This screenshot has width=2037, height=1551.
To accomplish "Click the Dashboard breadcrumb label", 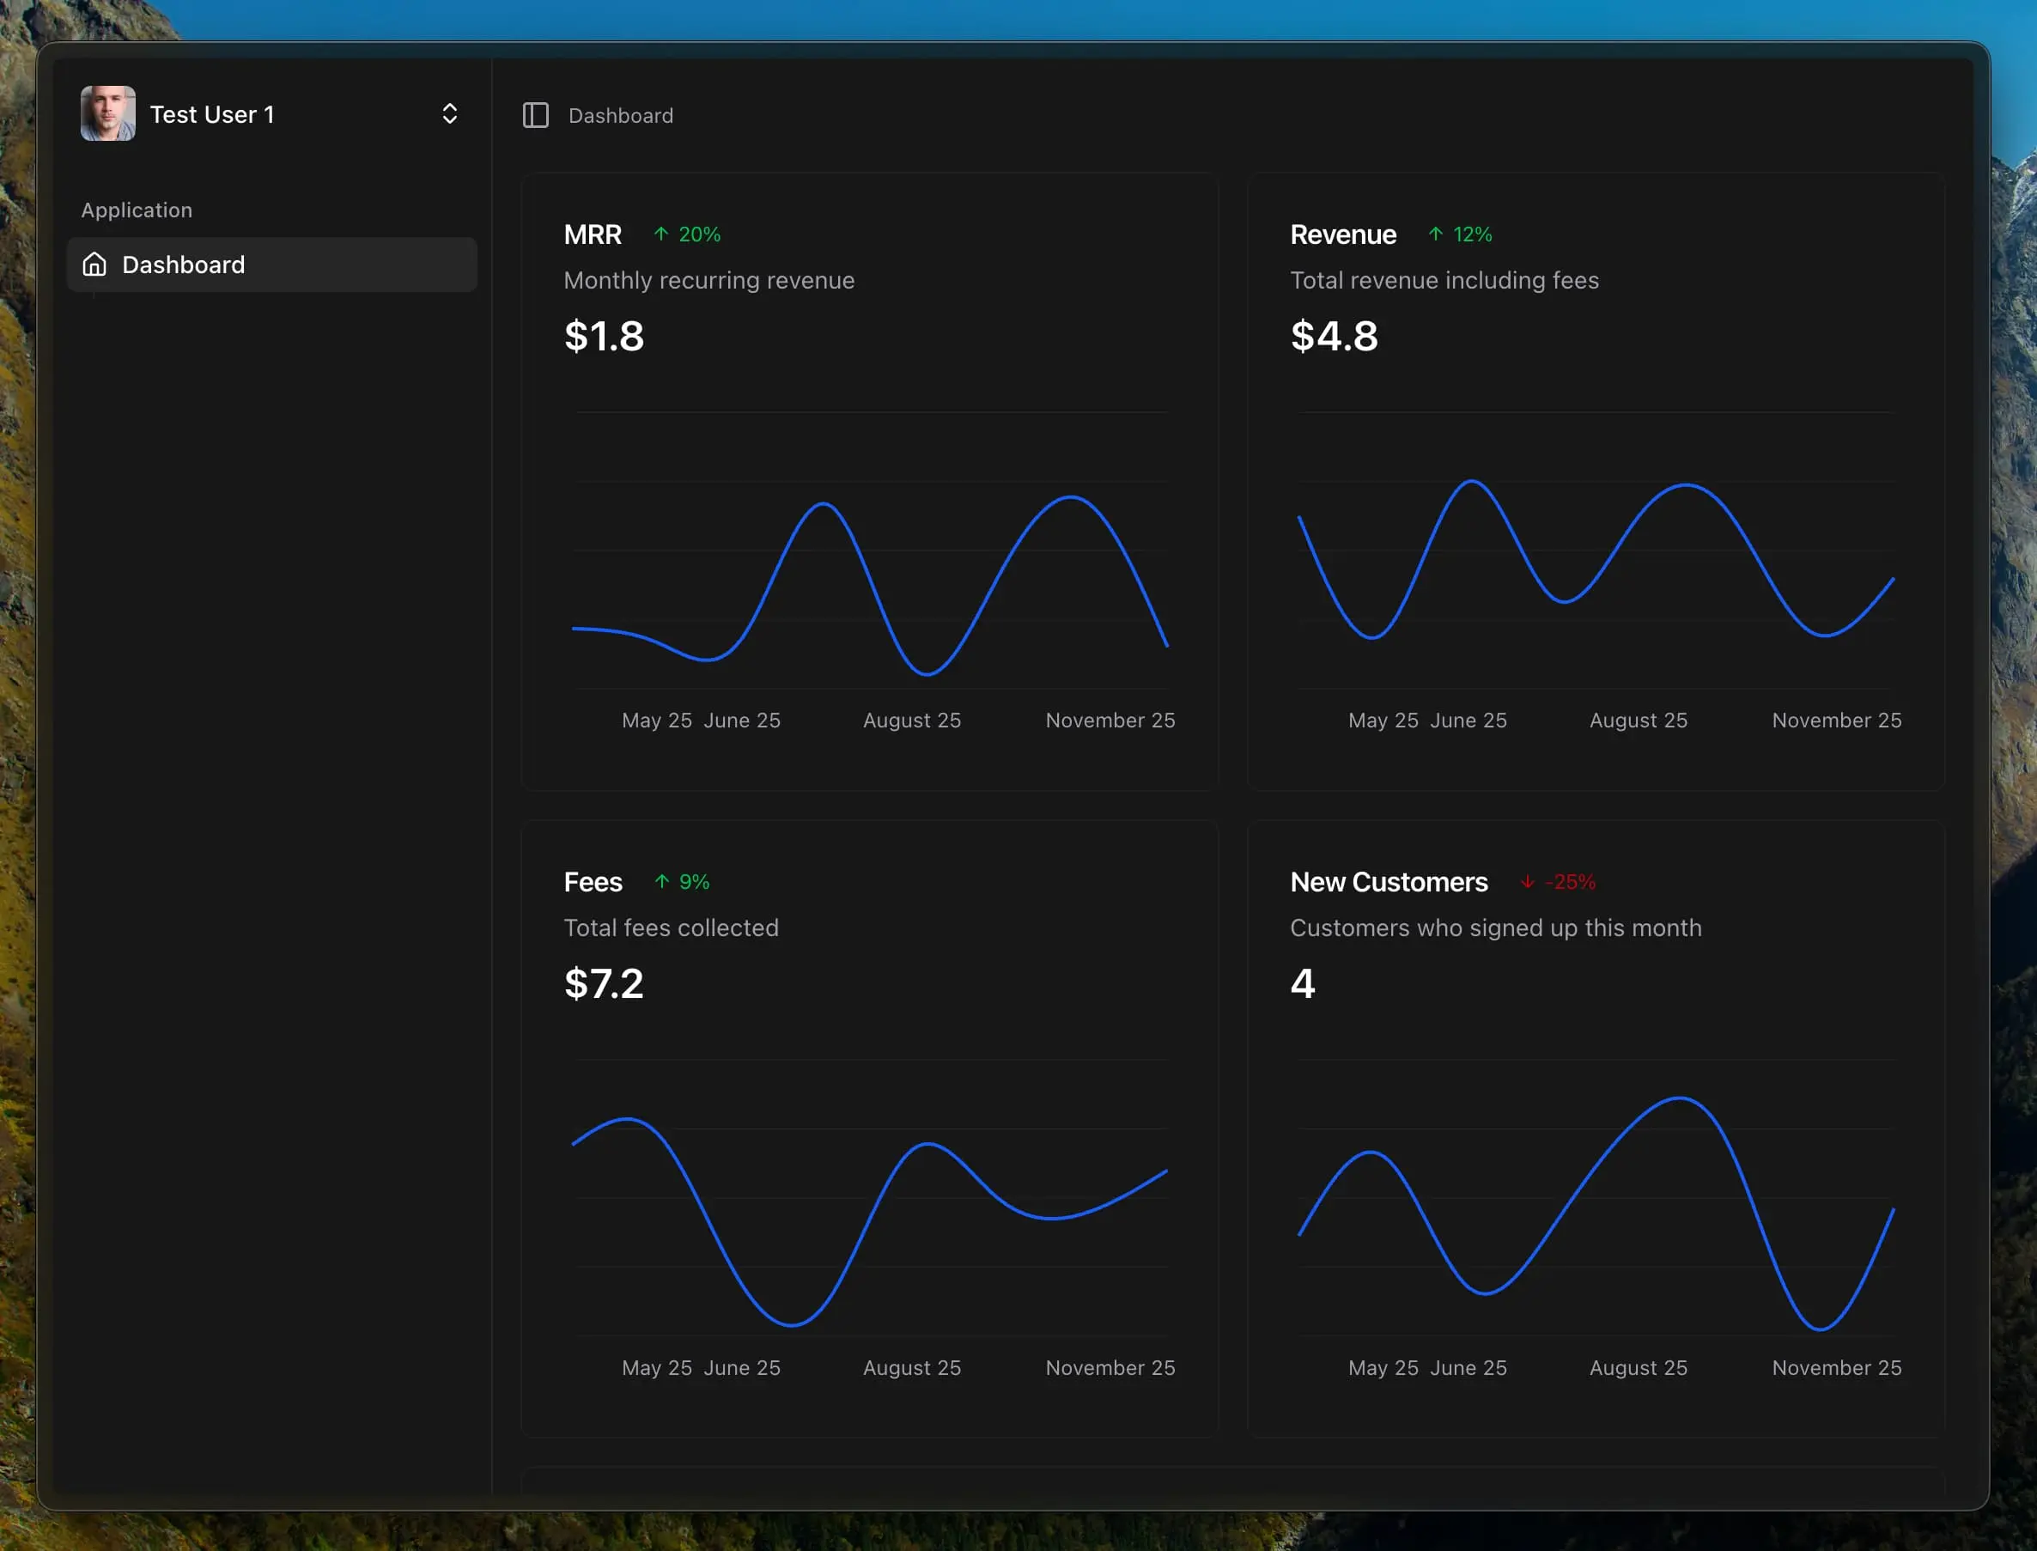I will pos(620,115).
